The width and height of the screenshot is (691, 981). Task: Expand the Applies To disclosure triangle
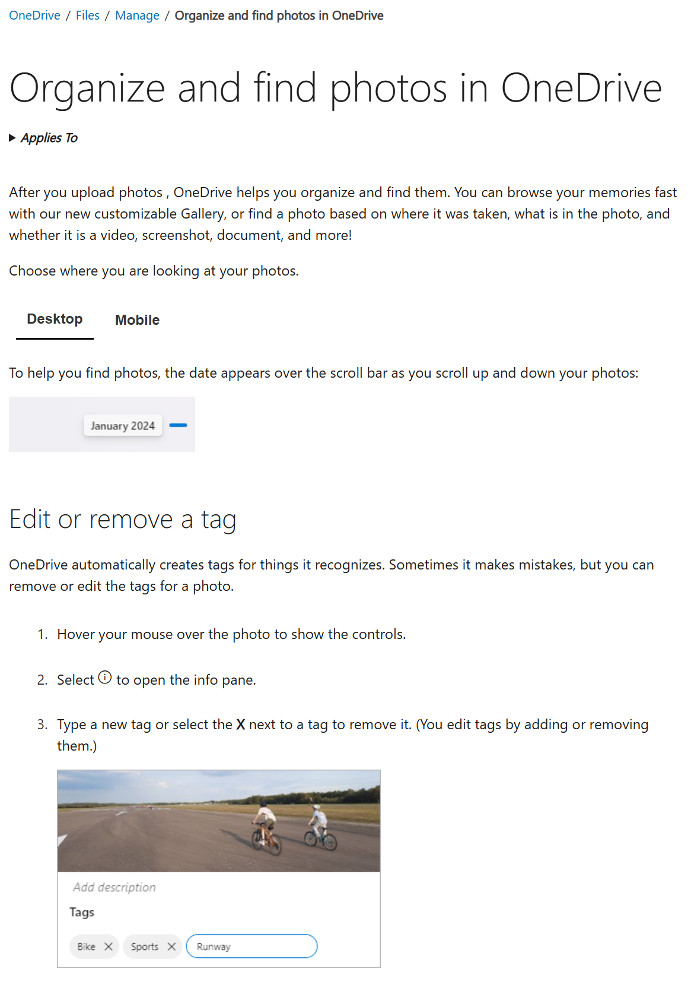tap(12, 138)
